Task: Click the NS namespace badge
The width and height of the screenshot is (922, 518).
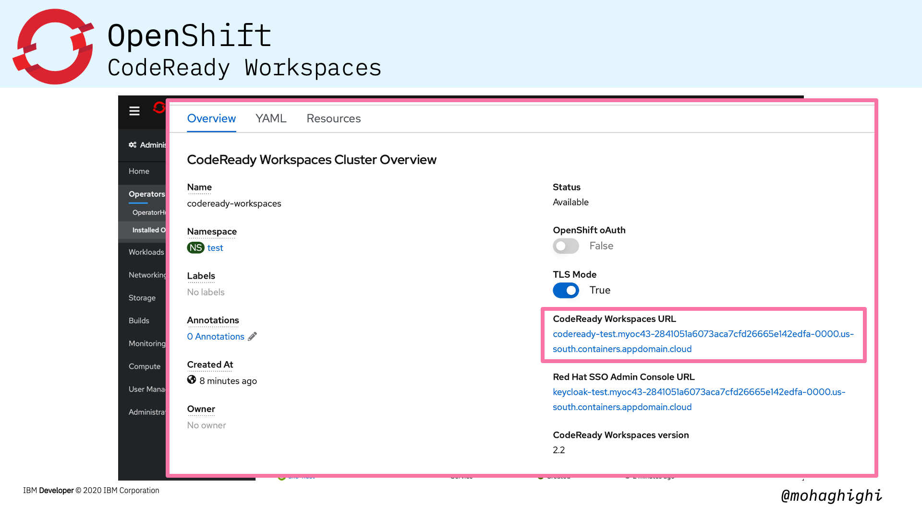Action: click(195, 247)
